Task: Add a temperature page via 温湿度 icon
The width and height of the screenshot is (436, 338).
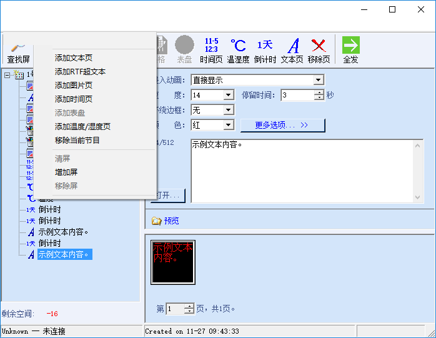Action: (x=238, y=50)
